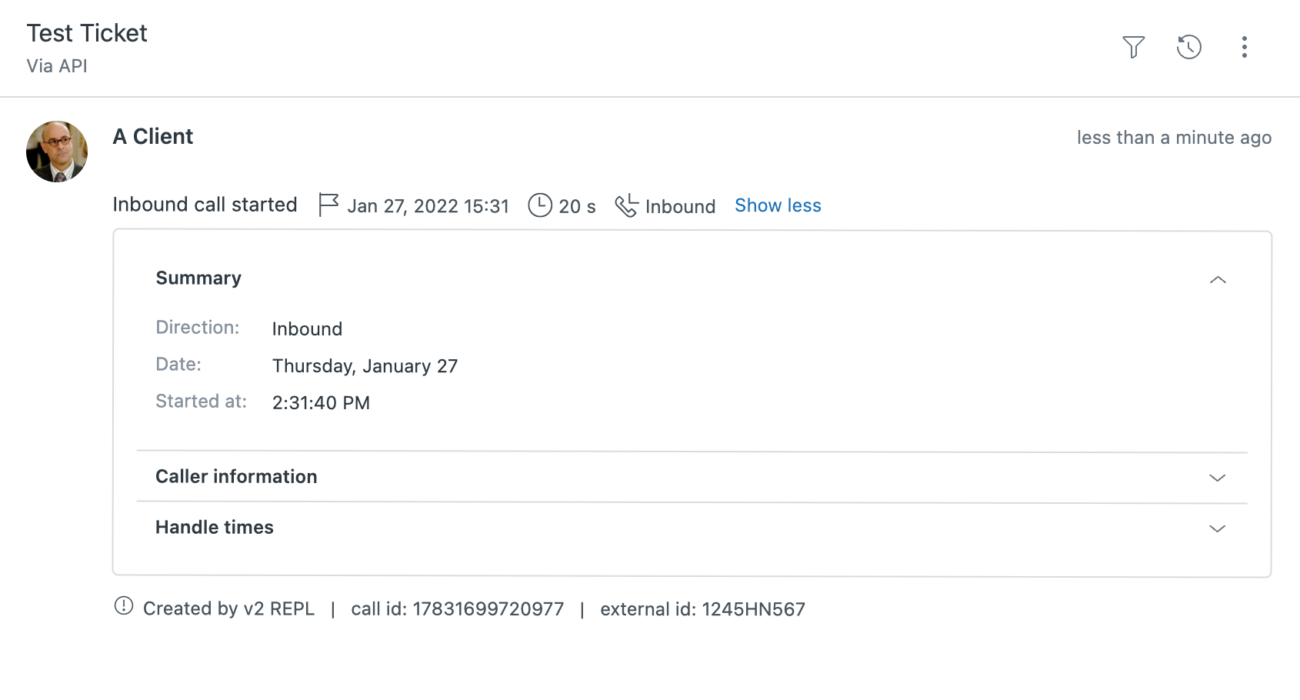Collapse the Summary section chevron
The height and width of the screenshot is (700, 1300).
pos(1217,280)
